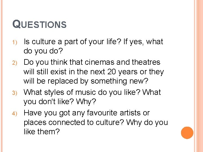Select the number 4) list marker

click(15, 113)
